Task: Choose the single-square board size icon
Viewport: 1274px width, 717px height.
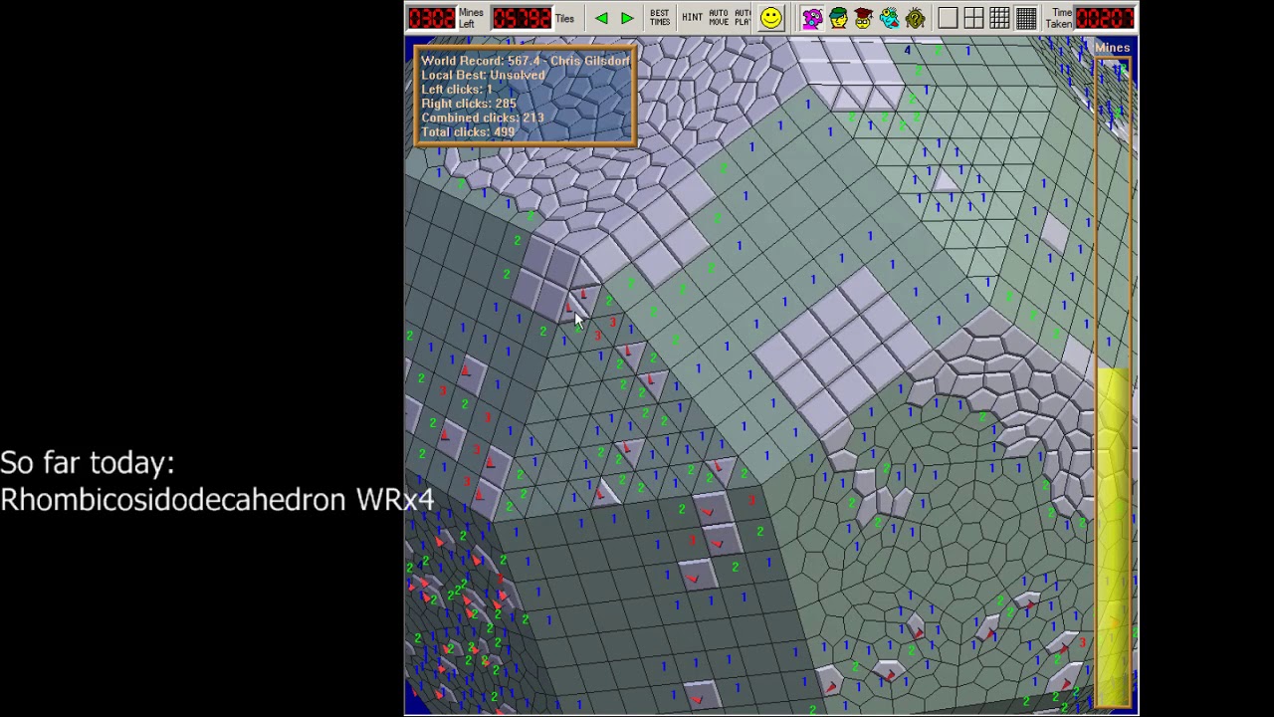Action: (948, 18)
